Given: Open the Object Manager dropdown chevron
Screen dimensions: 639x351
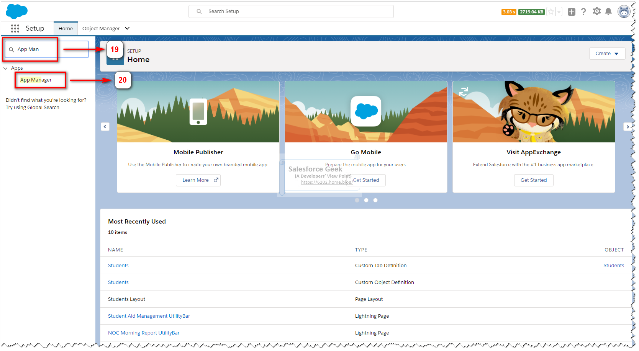Looking at the screenshot, I should click(x=127, y=28).
